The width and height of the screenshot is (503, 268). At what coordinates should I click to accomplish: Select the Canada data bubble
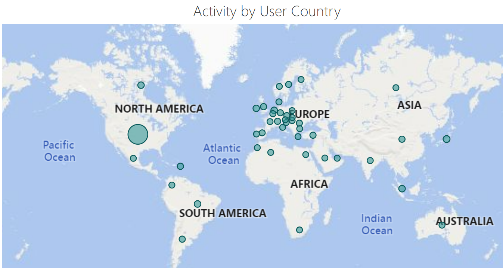pyautogui.click(x=141, y=85)
